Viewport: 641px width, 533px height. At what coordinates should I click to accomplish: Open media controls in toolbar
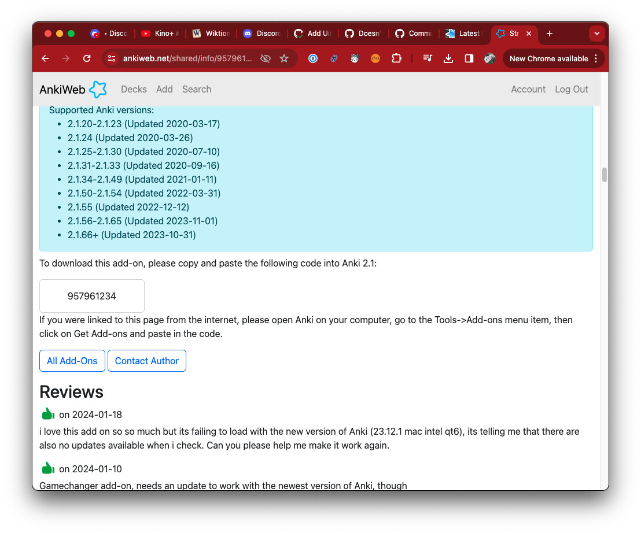click(428, 59)
